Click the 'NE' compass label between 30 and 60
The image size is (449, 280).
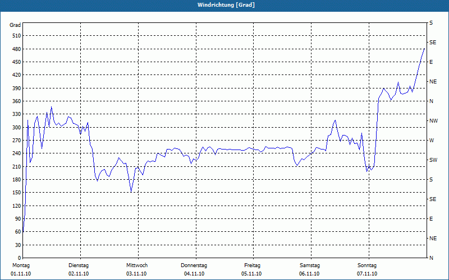(x=433, y=239)
